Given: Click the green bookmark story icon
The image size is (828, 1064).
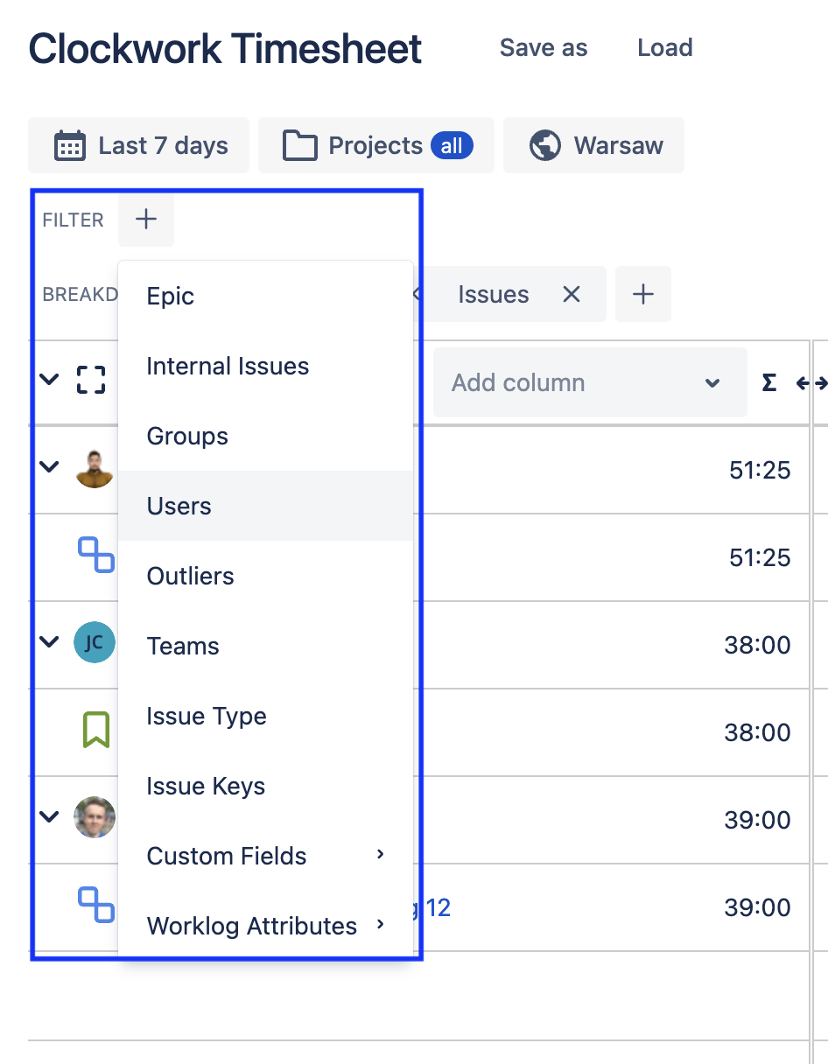Looking at the screenshot, I should [96, 731].
